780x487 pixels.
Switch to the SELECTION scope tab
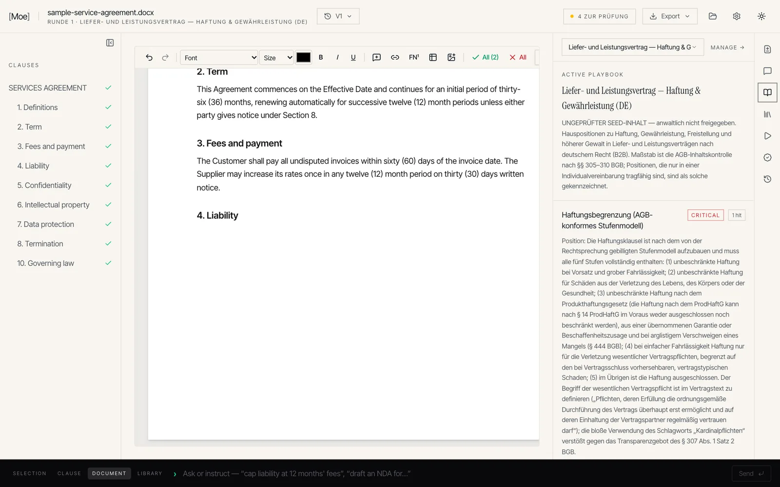30,473
